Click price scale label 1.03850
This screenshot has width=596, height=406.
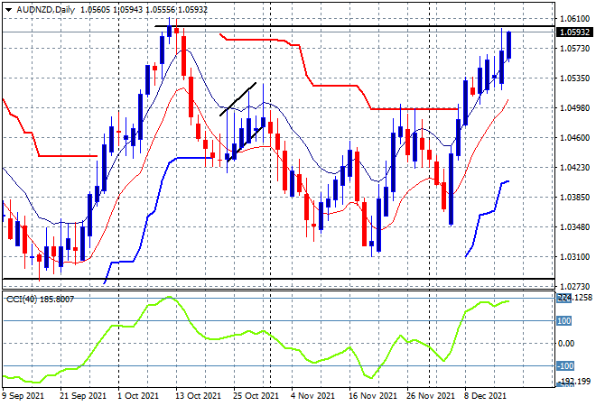coord(574,197)
